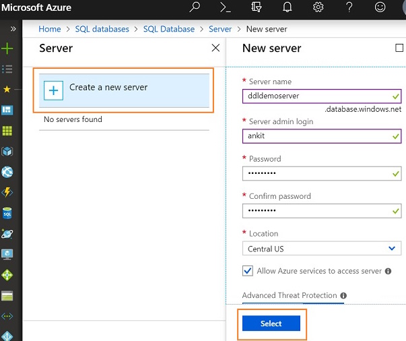Open Dashboard icon in sidebar

7,110
